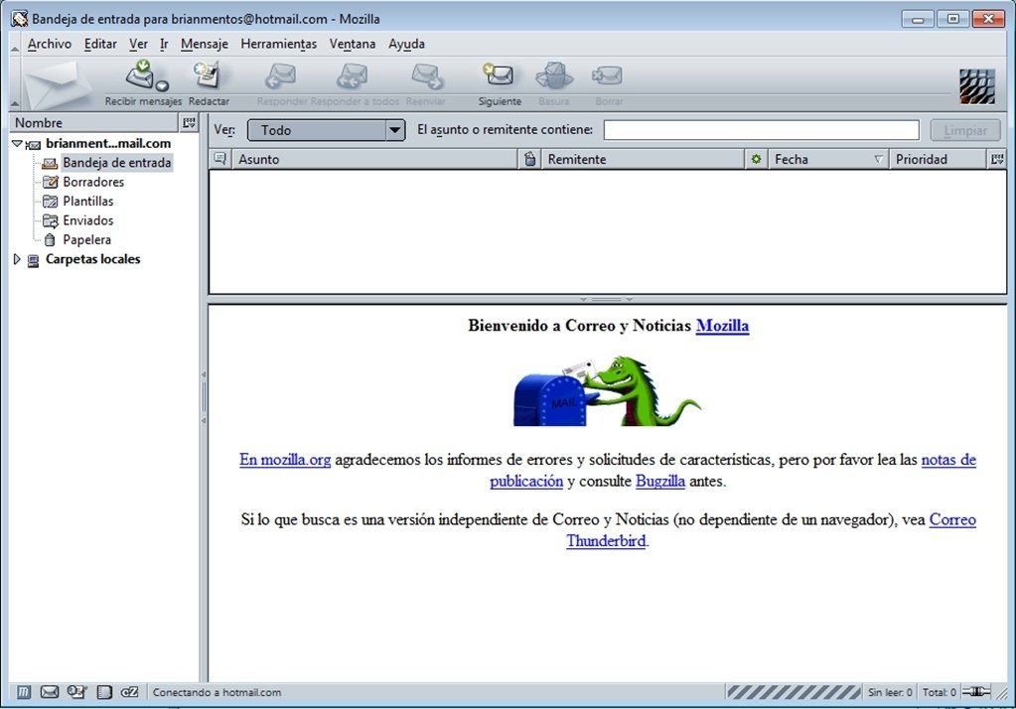This screenshot has width=1016, height=709.
Task: Click the thread icon column header
Action: coord(220,159)
